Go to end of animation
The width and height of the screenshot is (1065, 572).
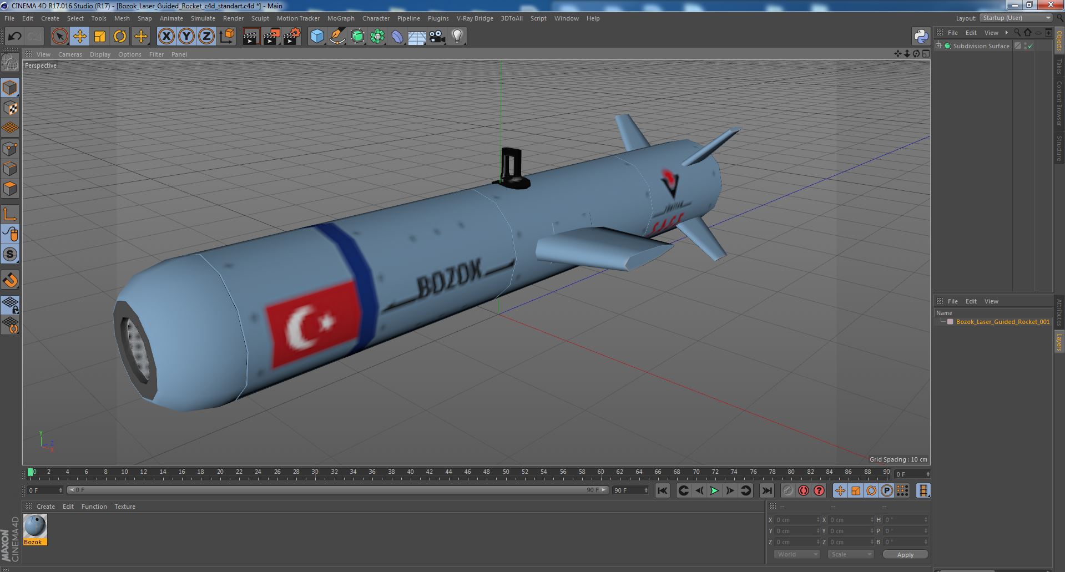766,490
